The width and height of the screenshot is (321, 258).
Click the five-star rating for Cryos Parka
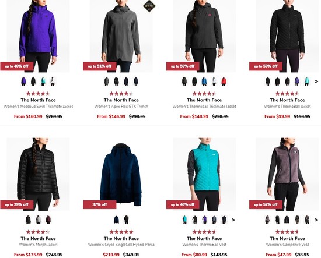click(121, 232)
